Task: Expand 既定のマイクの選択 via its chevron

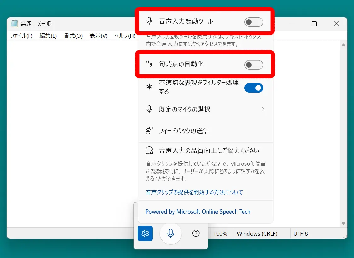Action: pyautogui.click(x=263, y=109)
